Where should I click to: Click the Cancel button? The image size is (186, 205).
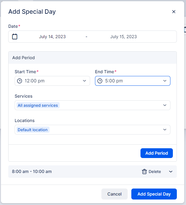point(115,194)
